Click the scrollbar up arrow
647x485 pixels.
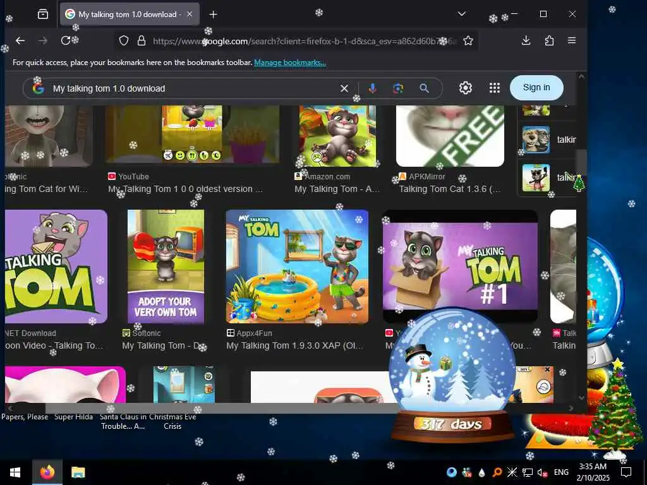click(x=581, y=76)
